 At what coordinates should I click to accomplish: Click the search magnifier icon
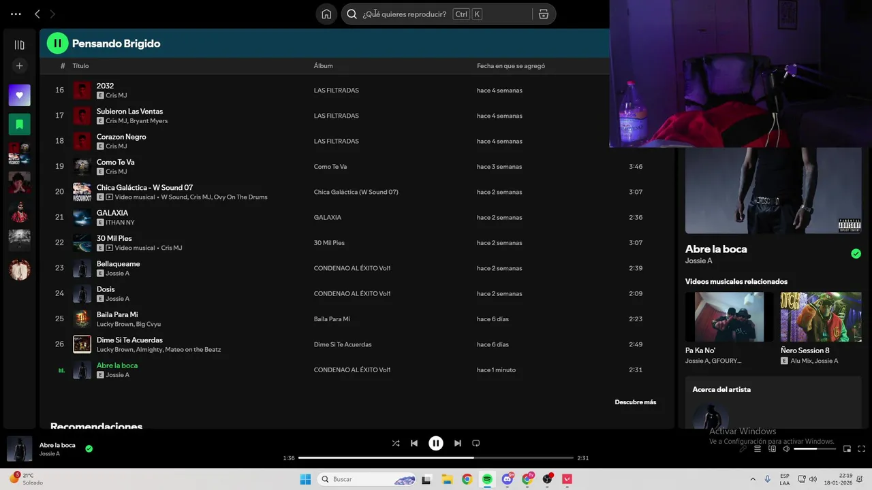(x=352, y=14)
